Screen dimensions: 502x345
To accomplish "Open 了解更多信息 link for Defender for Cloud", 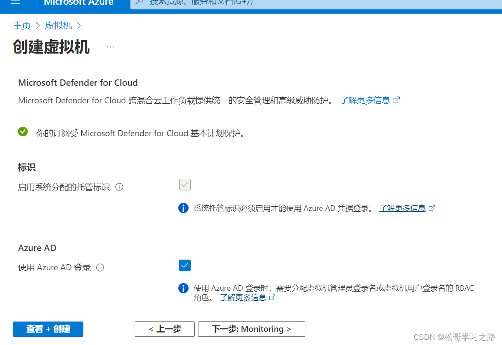I will (x=365, y=100).
